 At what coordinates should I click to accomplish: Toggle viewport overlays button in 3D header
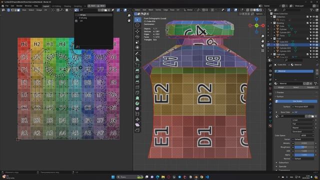click(x=236, y=10)
